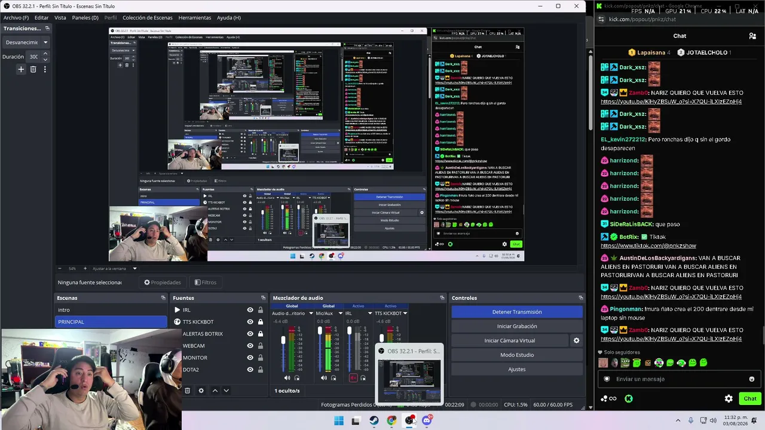Show hidden system tray icons
765x430 pixels.
tap(678, 420)
